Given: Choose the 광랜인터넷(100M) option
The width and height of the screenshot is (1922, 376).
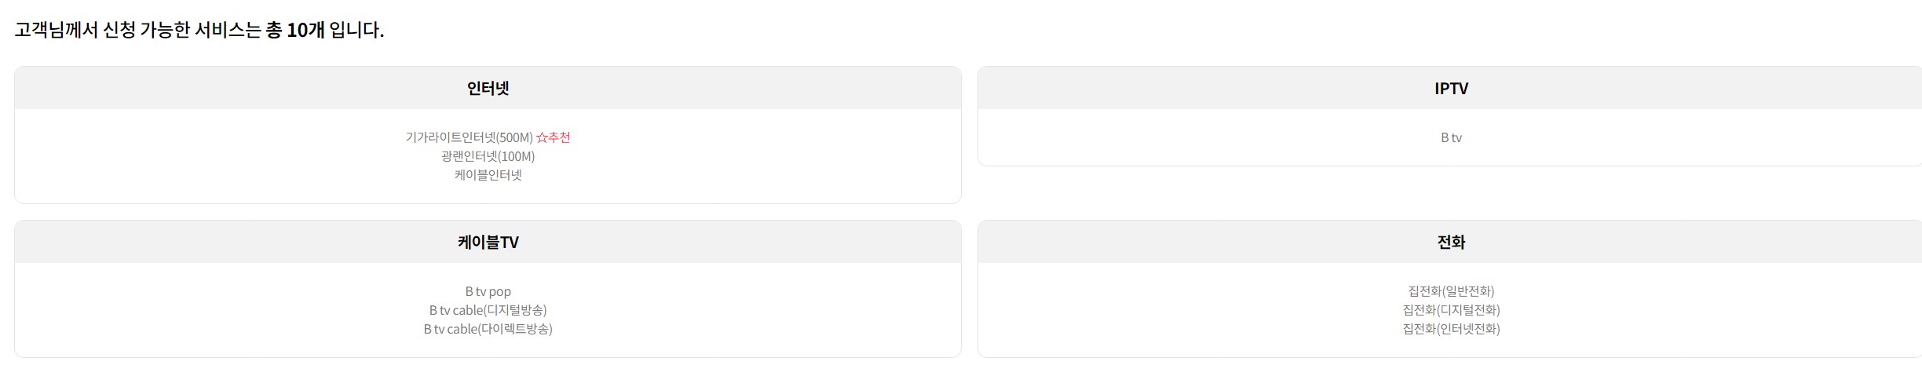Looking at the screenshot, I should pos(488,156).
